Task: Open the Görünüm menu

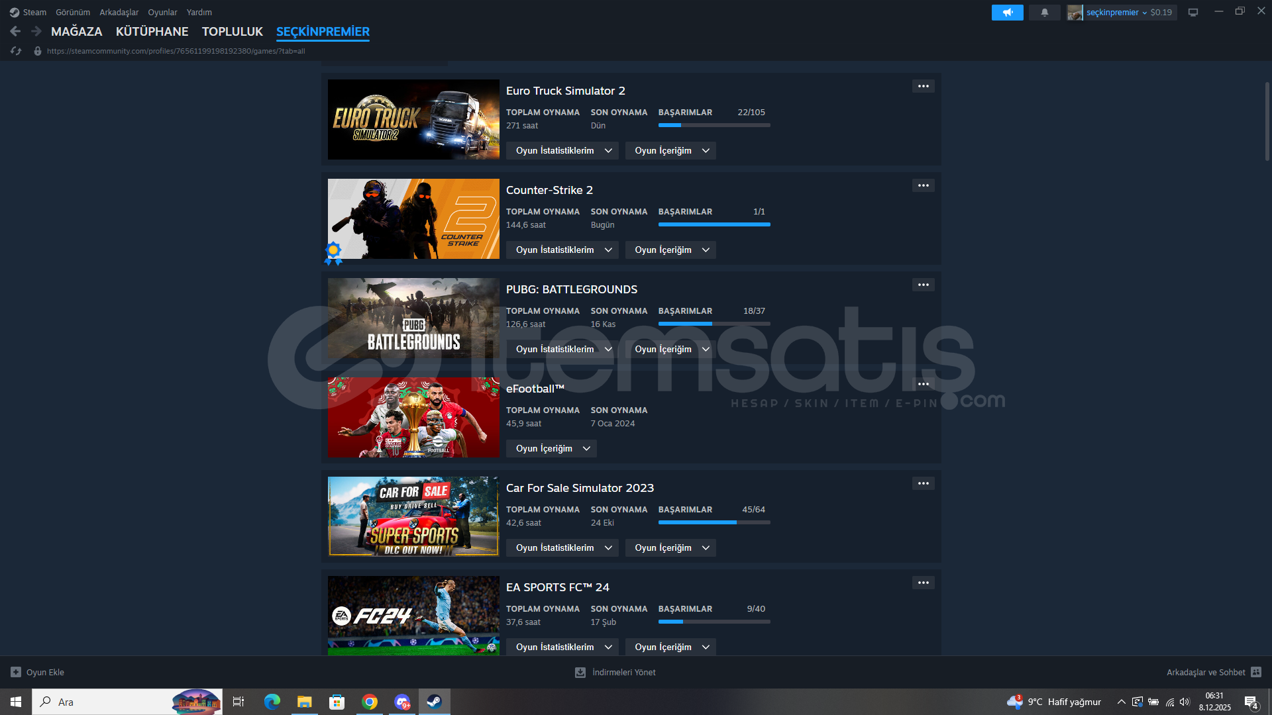Action: 73,13
